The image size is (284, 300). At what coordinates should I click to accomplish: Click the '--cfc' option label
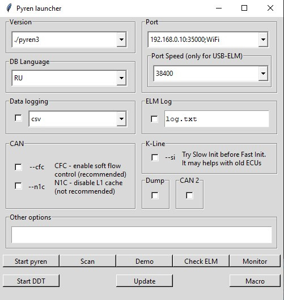pos(37,167)
